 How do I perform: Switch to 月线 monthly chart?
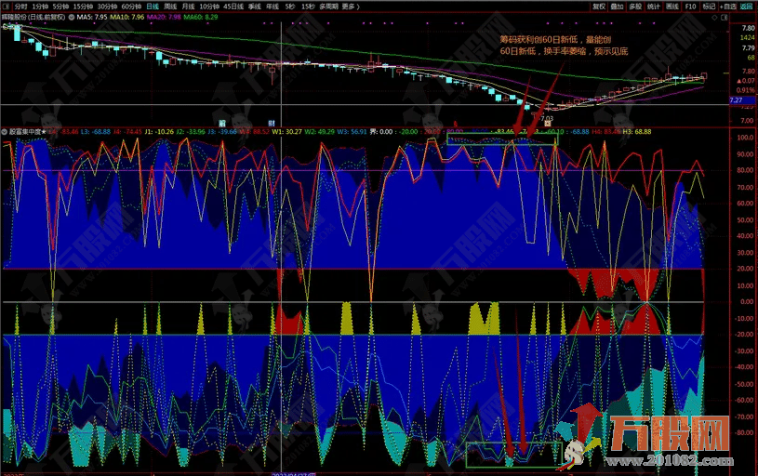pos(188,7)
